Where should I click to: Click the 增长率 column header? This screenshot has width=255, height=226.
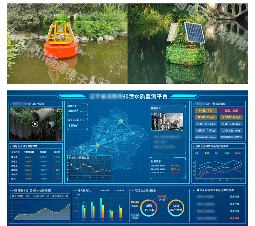57,152
